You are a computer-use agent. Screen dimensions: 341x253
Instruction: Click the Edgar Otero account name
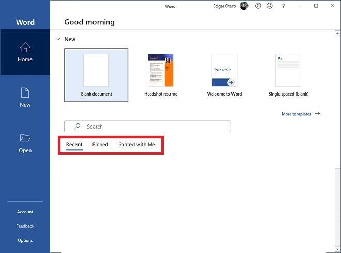click(x=224, y=6)
